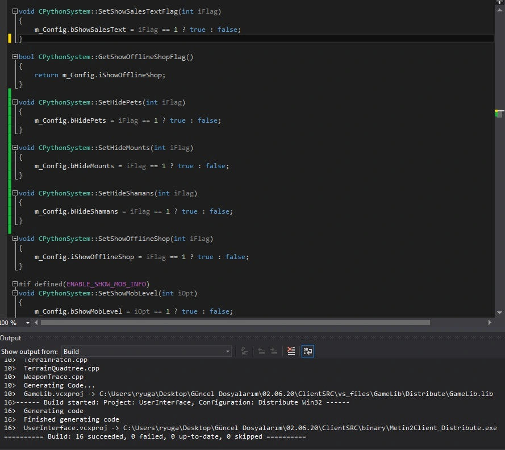Collapse the SetHideShamans function block
Viewport: 505px width, 450px height.
(x=15, y=193)
